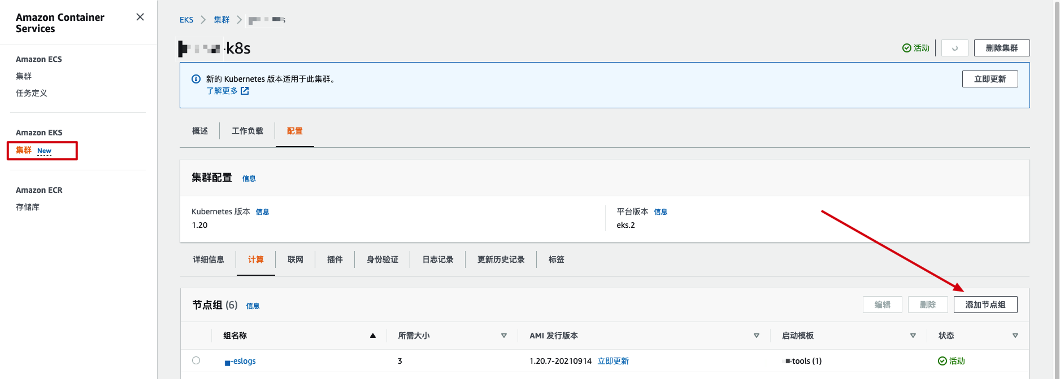Click the 活动 status icon at top

click(906, 48)
